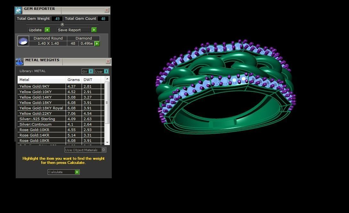Select the Silver:Continuum row

[x=61, y=124]
